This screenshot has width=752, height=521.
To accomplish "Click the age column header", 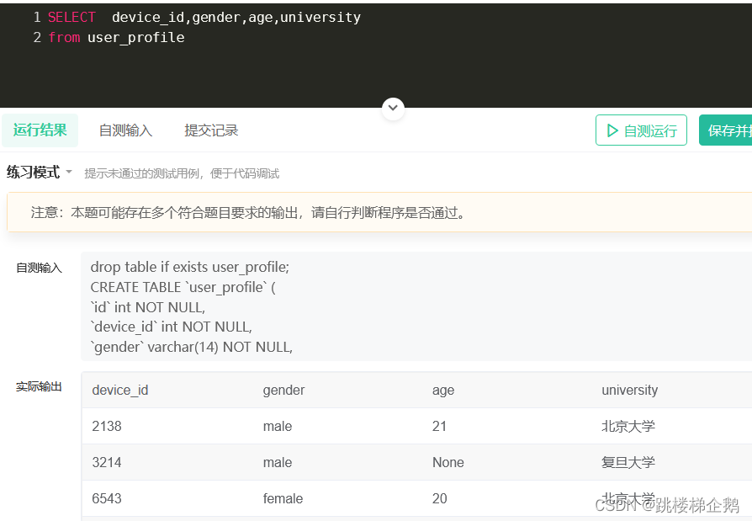I will coord(443,391).
